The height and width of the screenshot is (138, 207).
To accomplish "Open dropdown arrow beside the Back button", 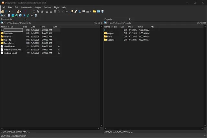I will click(9, 12).
